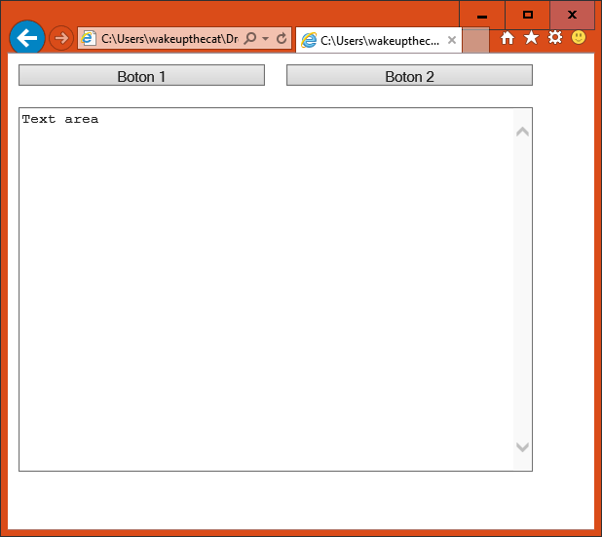The width and height of the screenshot is (602, 537).
Task: Click the forward navigation arrow
Action: (x=61, y=38)
